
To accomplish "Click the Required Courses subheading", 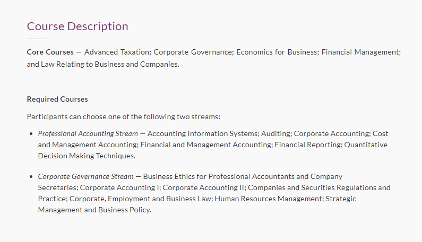I will [57, 100].
